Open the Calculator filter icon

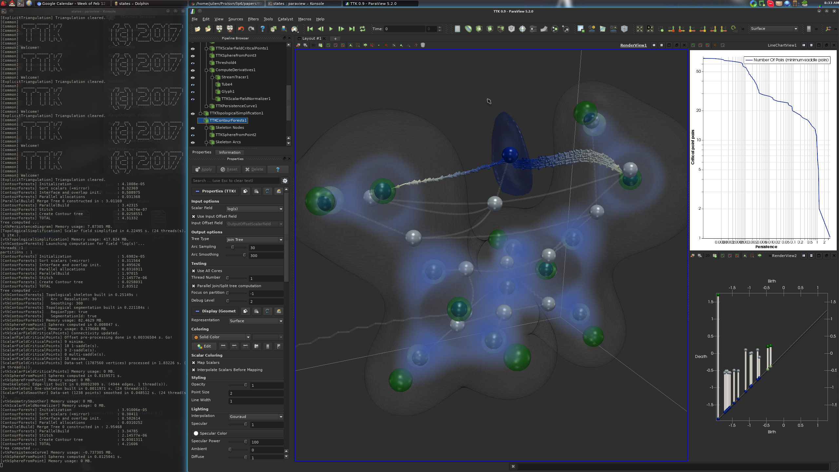[458, 29]
